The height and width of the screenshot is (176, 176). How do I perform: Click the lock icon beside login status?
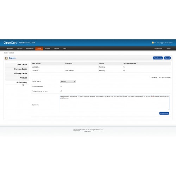(x=153, y=43)
